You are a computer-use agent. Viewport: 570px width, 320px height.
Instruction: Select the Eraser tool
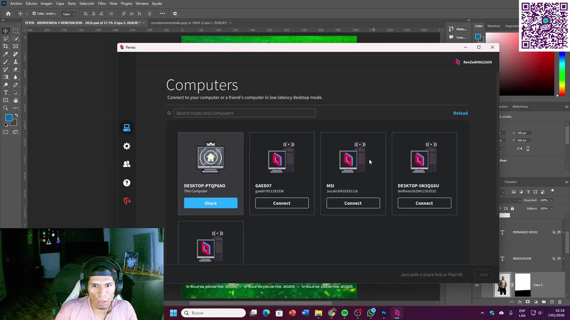[x=15, y=69]
